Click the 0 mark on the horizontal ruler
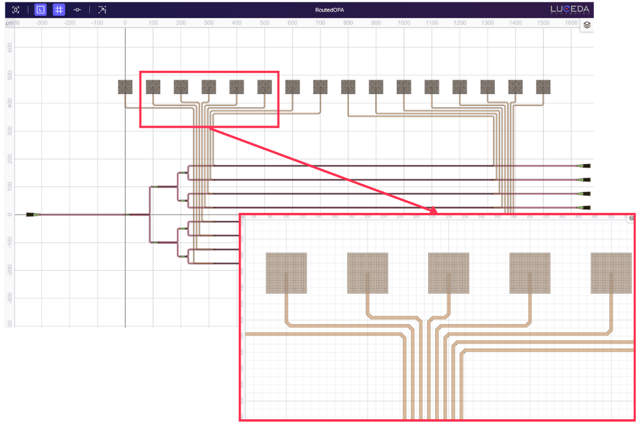The image size is (636, 424). click(125, 23)
